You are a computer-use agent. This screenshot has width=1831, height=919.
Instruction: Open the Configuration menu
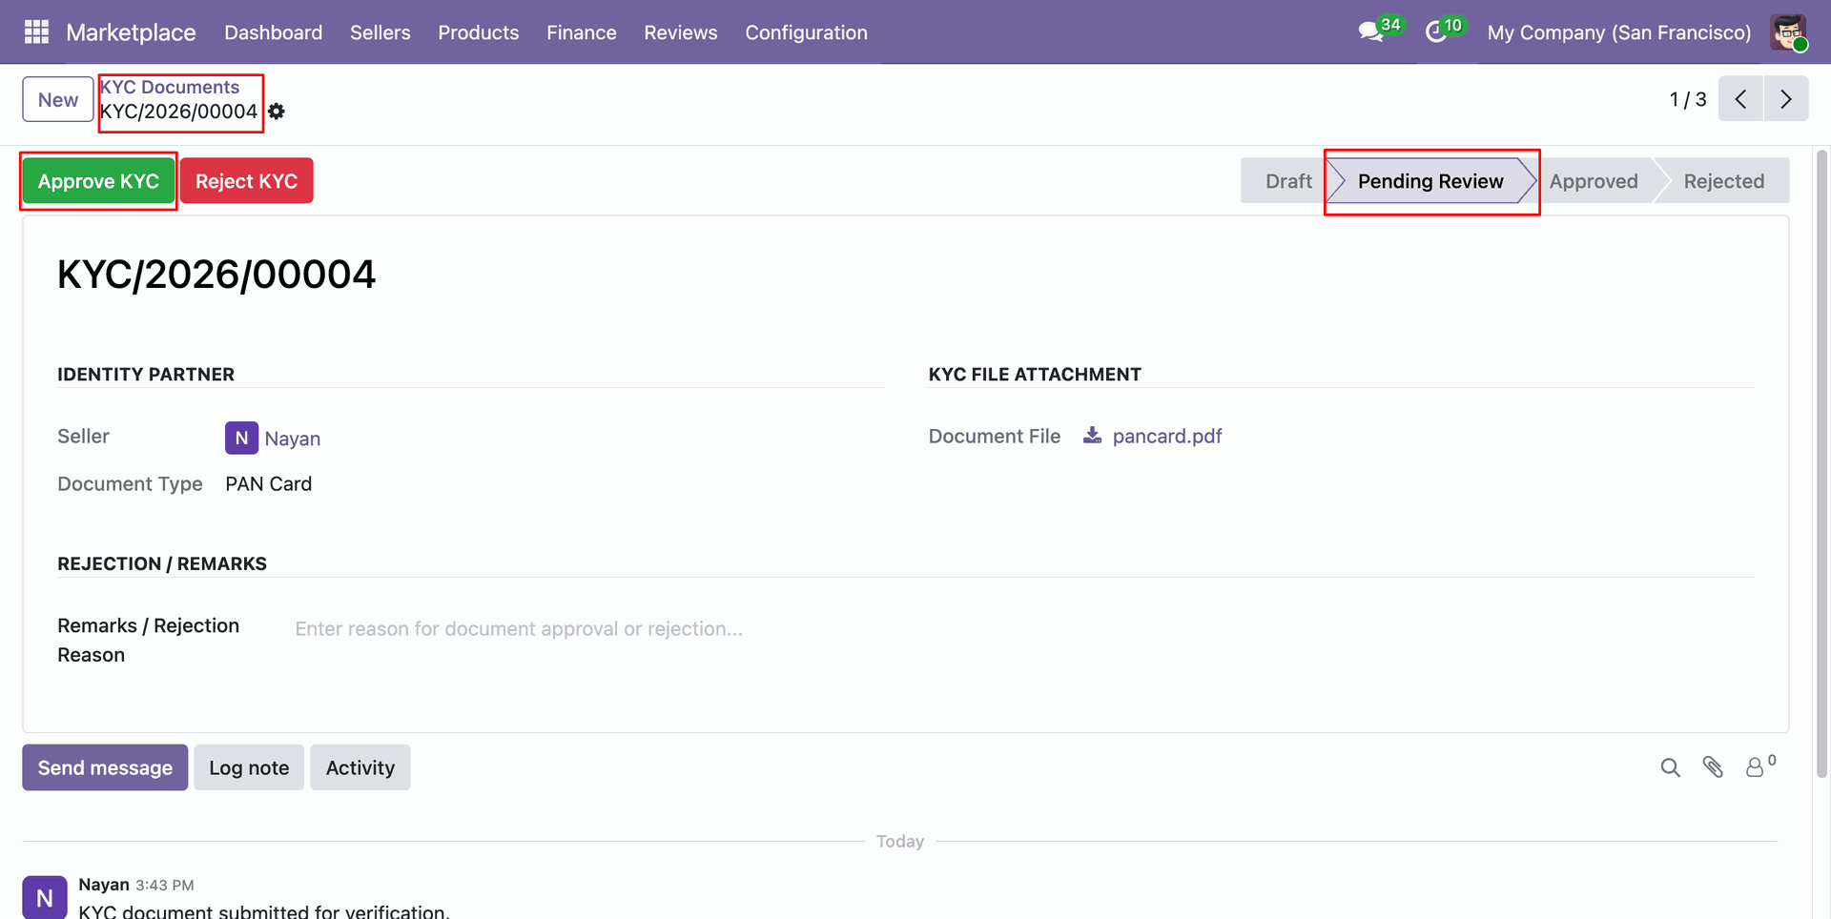click(807, 32)
